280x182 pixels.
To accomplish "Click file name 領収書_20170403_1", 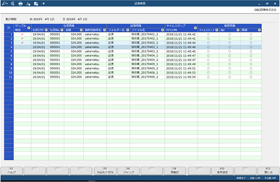I will pos(145,47).
